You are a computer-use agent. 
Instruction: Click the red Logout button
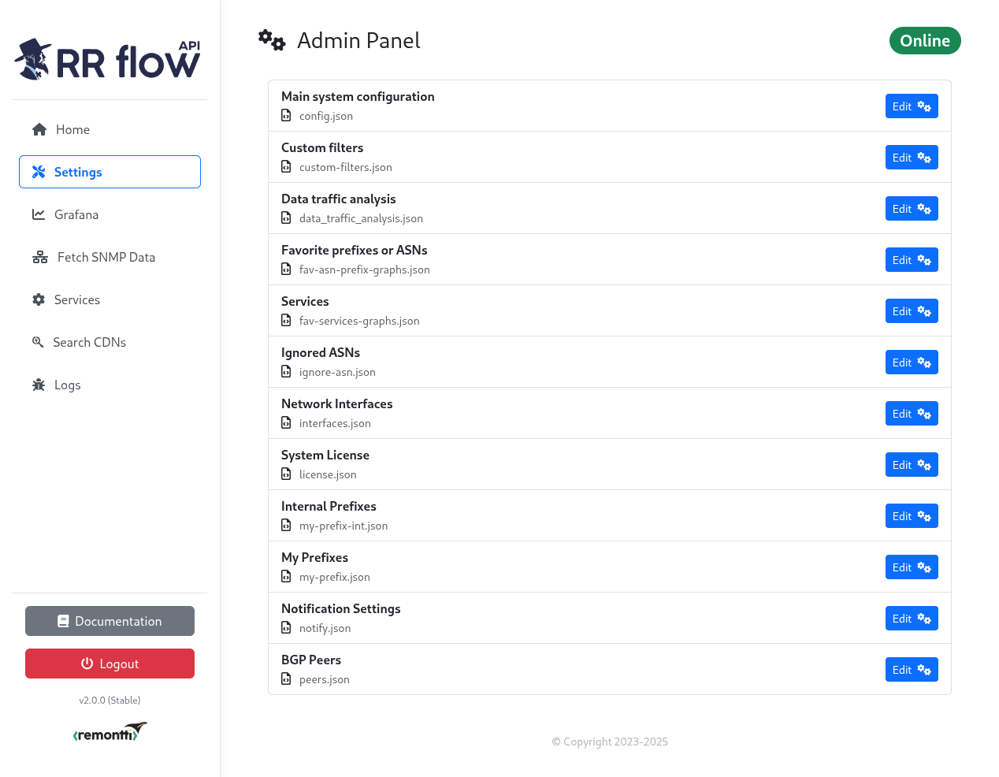click(x=110, y=664)
